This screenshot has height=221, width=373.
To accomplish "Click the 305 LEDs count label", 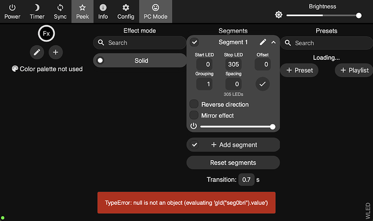I will (234, 94).
